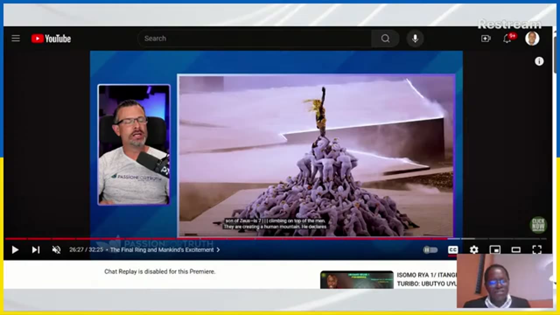Toggle the autoplay switch
This screenshot has height=315, width=560.
[x=430, y=250]
